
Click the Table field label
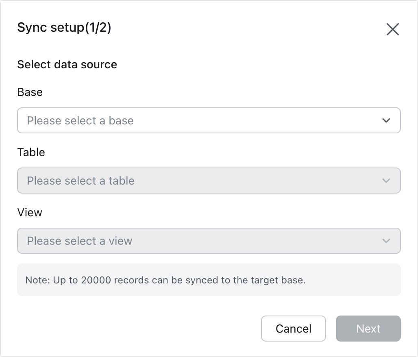(x=31, y=152)
